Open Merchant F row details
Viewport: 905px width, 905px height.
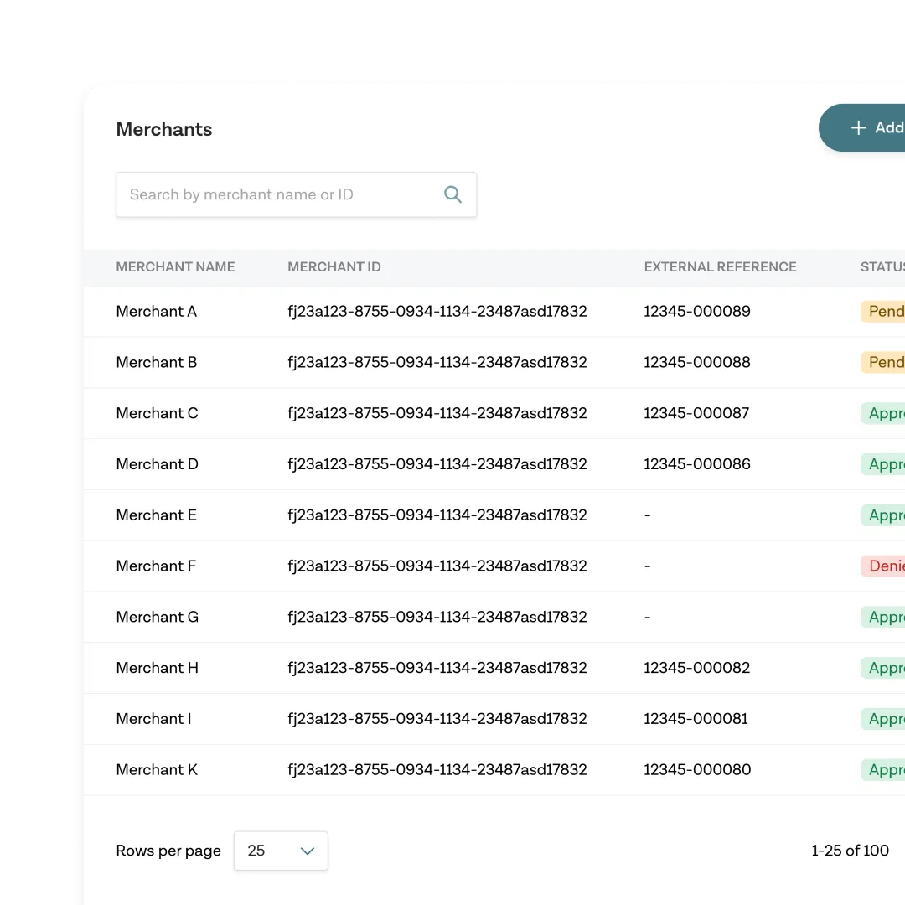494,566
